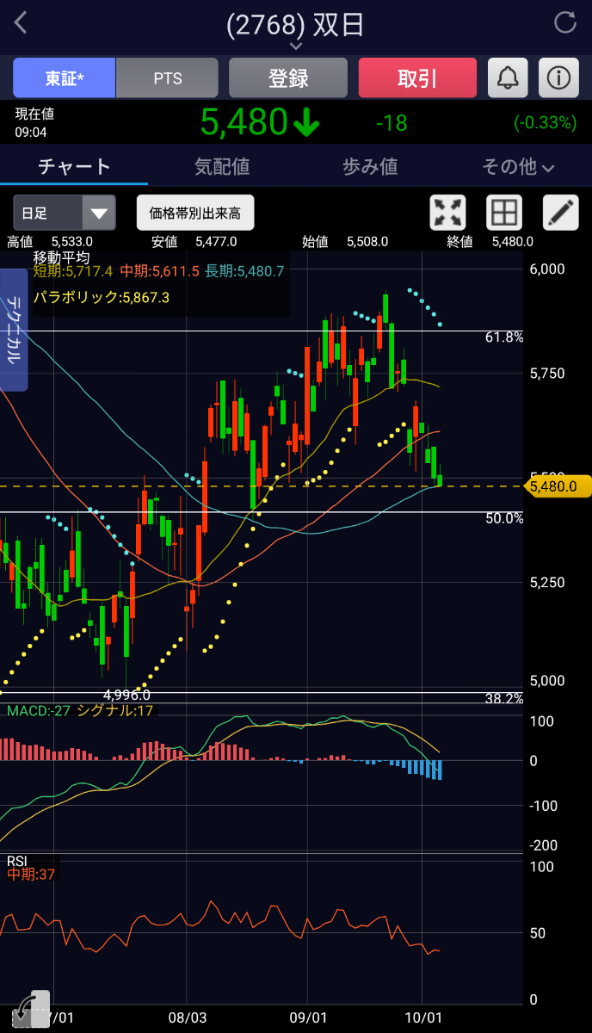Tap the 4,996.0 low price label

point(126,695)
